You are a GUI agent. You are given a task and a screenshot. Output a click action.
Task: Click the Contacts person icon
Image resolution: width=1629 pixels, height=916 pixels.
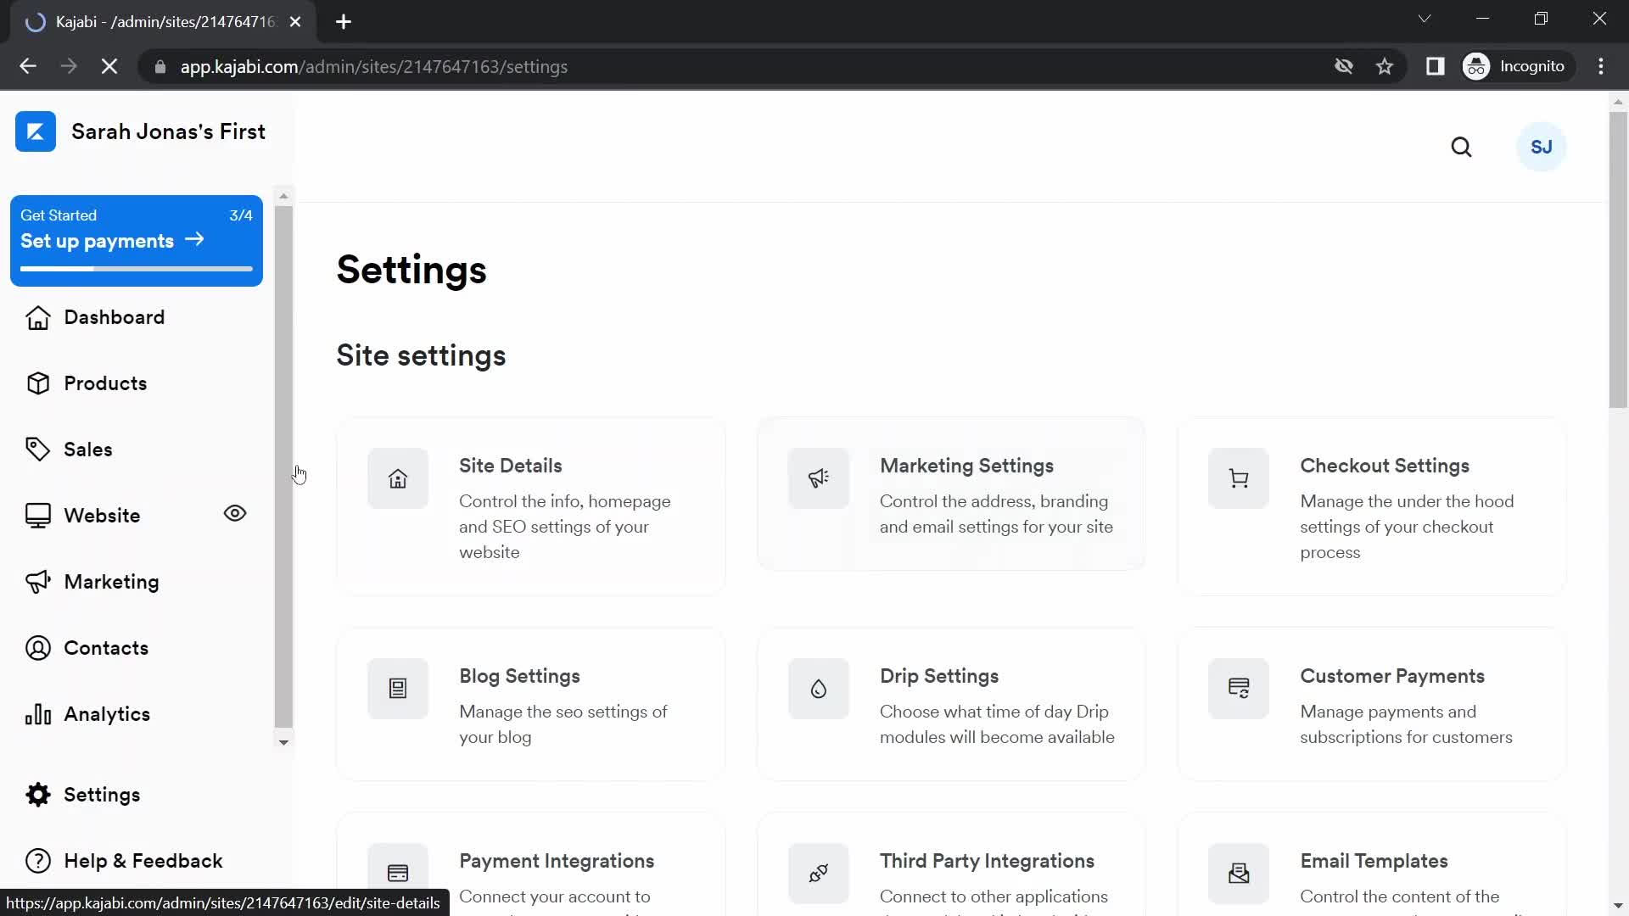tap(37, 648)
